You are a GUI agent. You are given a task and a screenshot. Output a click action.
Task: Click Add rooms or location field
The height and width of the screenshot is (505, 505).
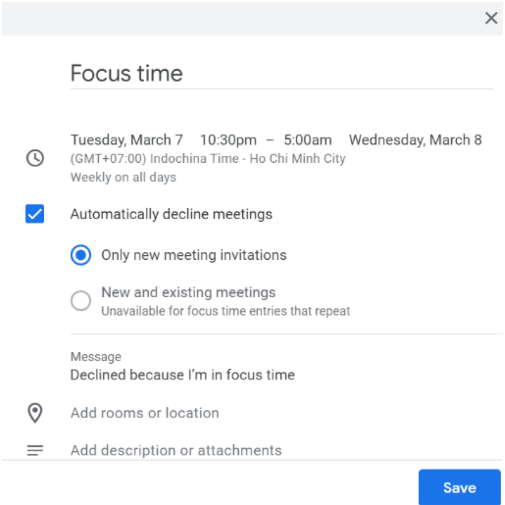tap(145, 413)
